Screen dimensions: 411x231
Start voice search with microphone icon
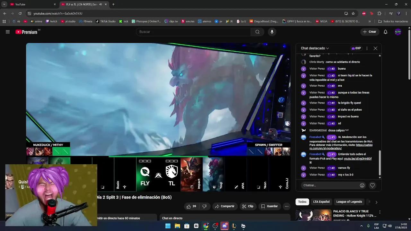point(272,32)
